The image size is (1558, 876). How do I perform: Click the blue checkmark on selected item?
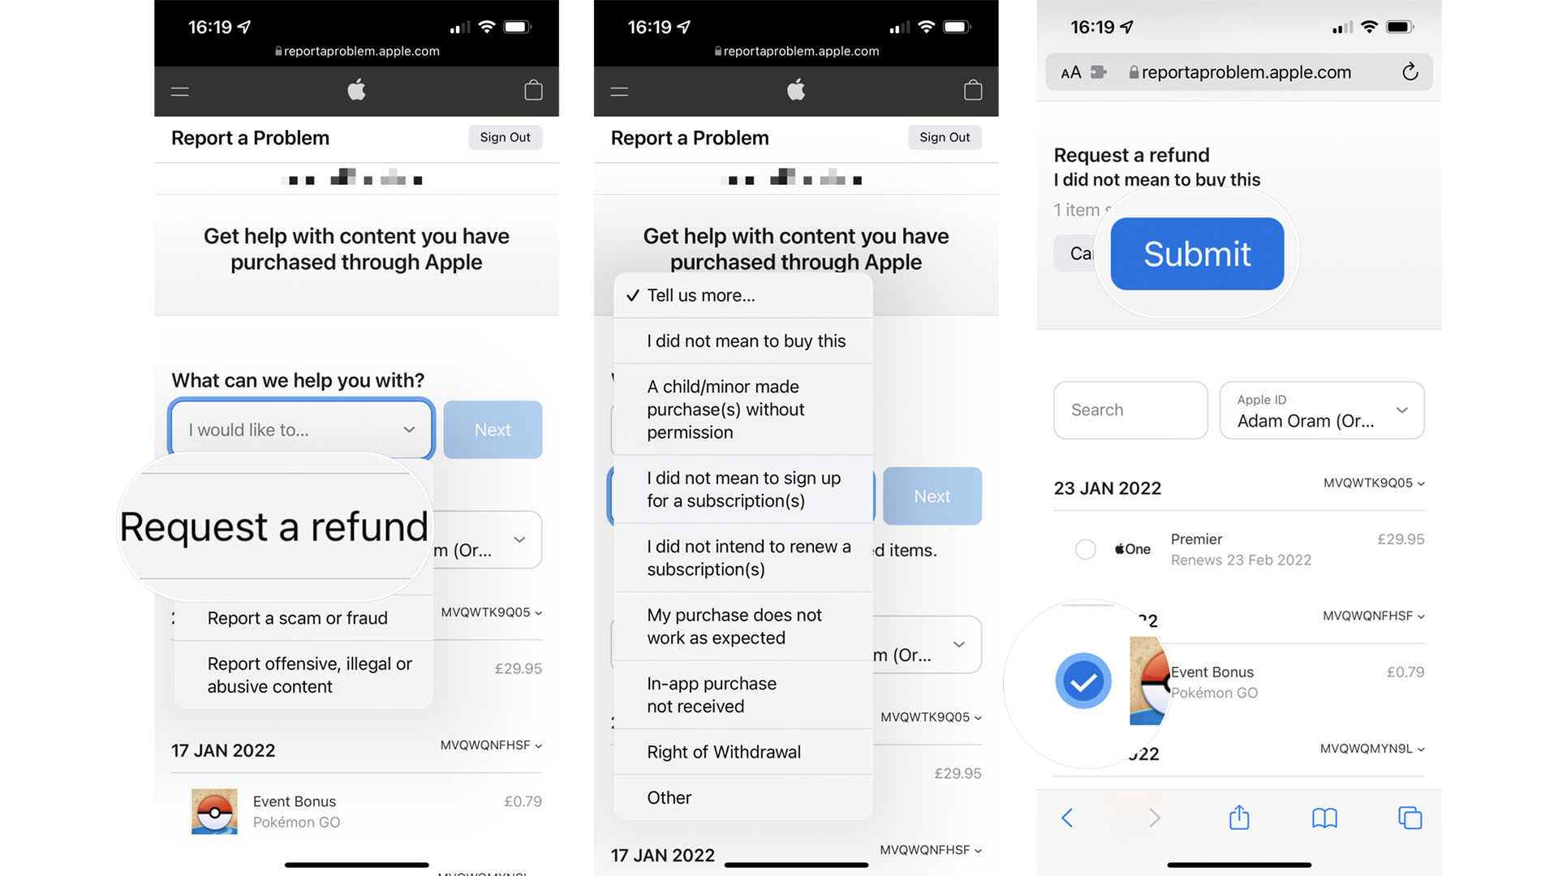[x=1084, y=681]
